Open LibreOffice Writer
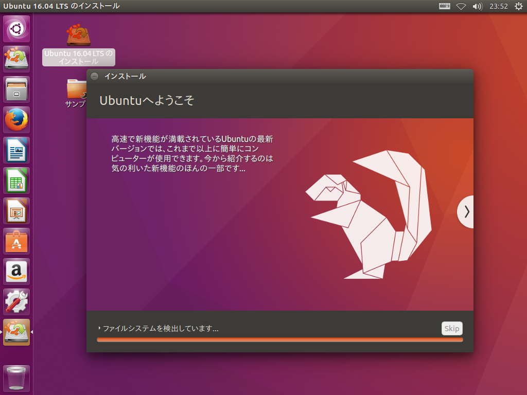This screenshot has height=395, width=527. coord(16,150)
